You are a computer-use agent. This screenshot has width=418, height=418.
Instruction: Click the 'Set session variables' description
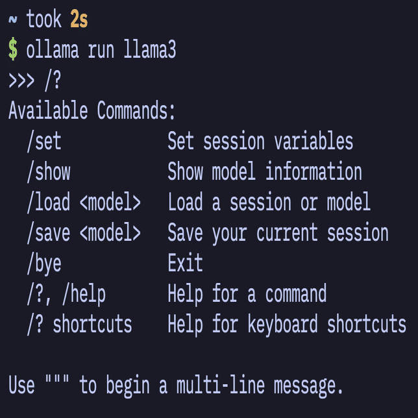tap(260, 141)
